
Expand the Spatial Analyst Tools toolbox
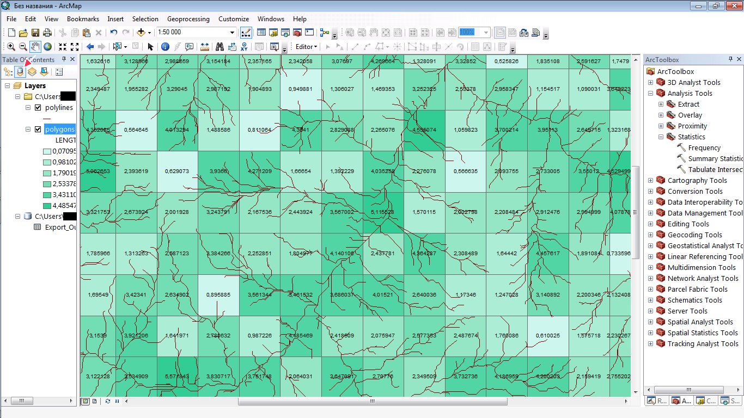point(650,322)
